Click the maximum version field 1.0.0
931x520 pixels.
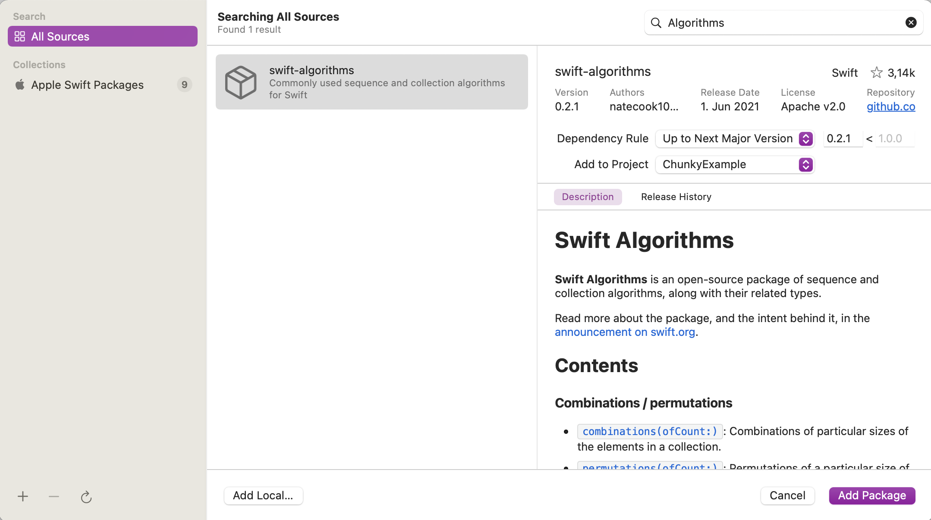click(895, 138)
